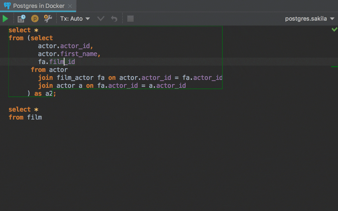Select the Postgres in Docker tab
The height and width of the screenshot is (211, 338).
coord(39,6)
